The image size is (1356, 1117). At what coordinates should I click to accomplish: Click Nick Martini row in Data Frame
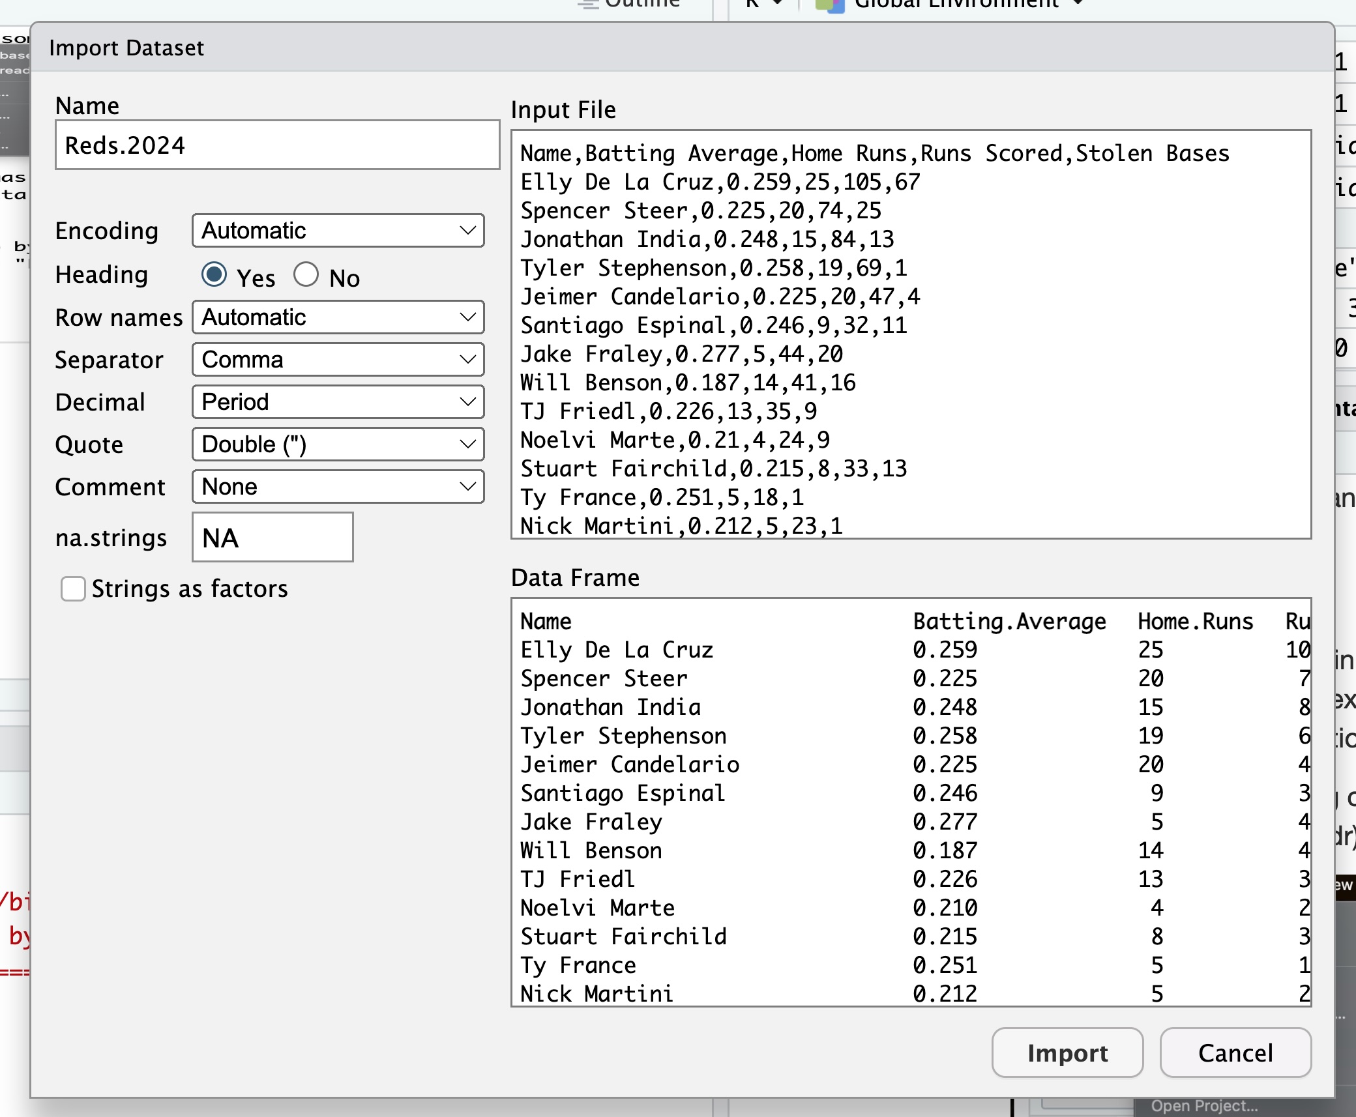[x=596, y=994]
